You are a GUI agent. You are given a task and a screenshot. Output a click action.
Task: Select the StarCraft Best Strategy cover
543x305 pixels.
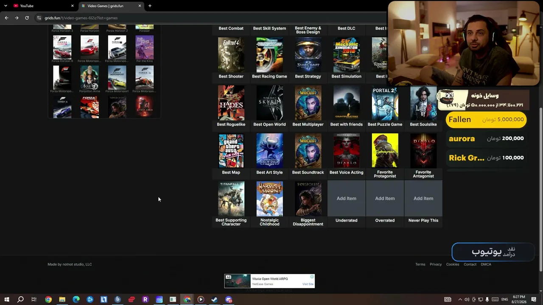(308, 55)
